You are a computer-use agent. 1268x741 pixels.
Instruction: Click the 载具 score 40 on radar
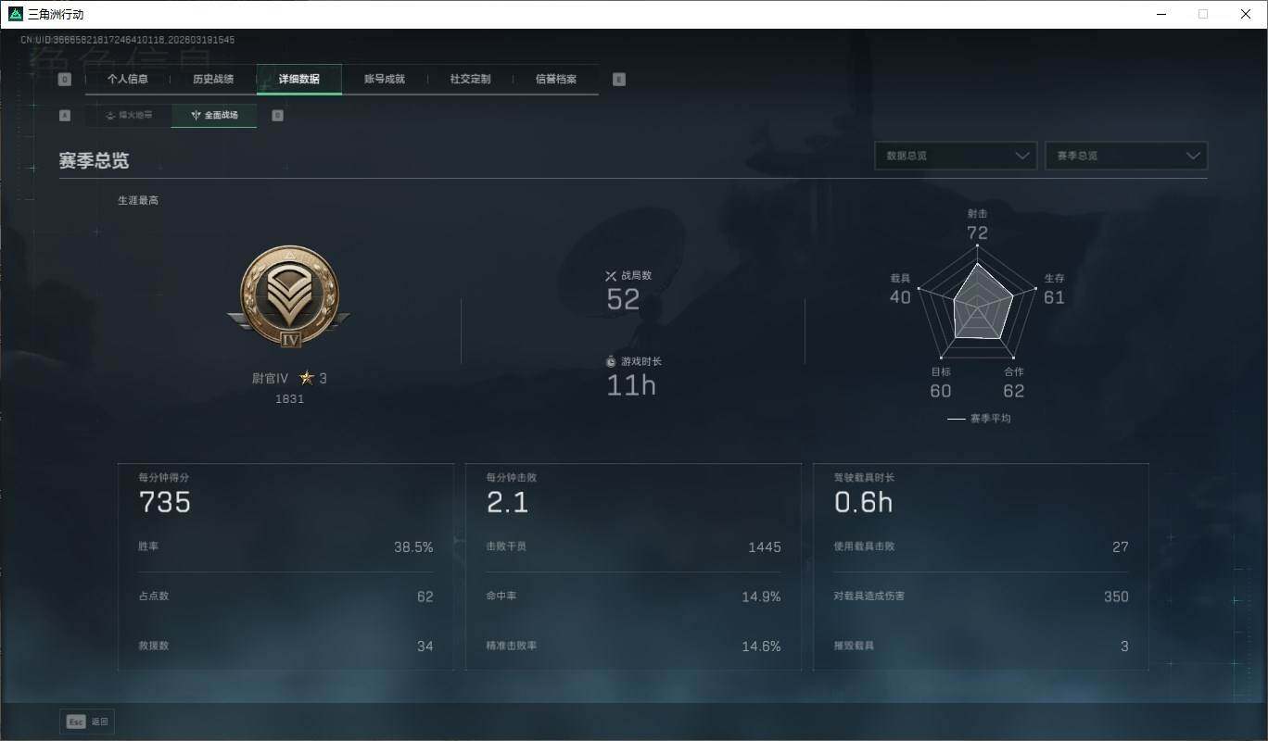click(900, 297)
